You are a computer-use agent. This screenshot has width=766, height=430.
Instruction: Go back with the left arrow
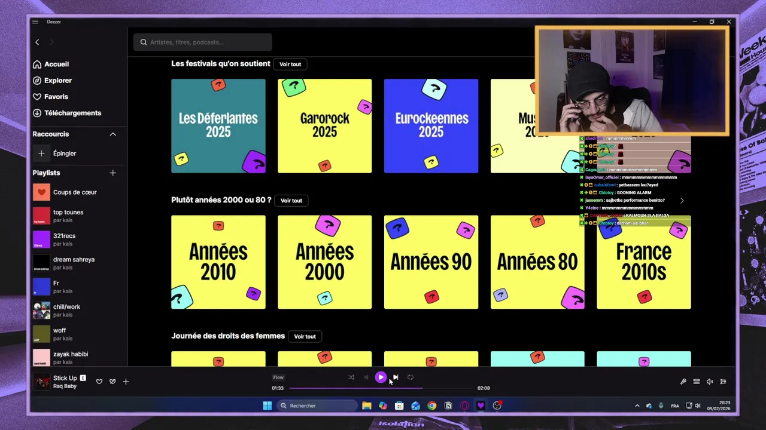tap(37, 42)
